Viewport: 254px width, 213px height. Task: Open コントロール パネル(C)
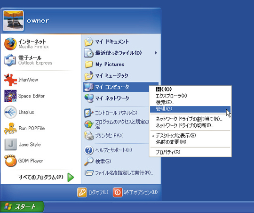coord(116,113)
